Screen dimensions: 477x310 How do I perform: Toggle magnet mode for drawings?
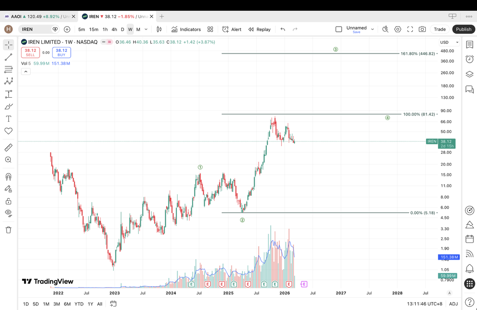[x=8, y=177]
